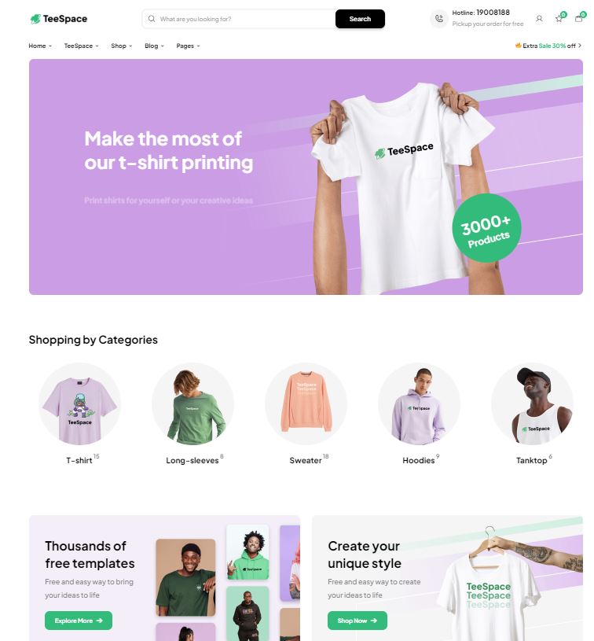Click the magnifier icon in search box
This screenshot has height=641, width=594.
152,19
